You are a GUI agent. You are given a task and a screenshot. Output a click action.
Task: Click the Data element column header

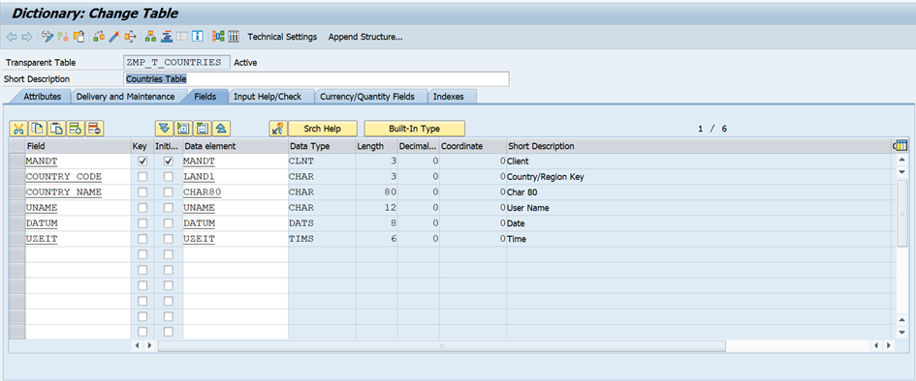coord(236,146)
